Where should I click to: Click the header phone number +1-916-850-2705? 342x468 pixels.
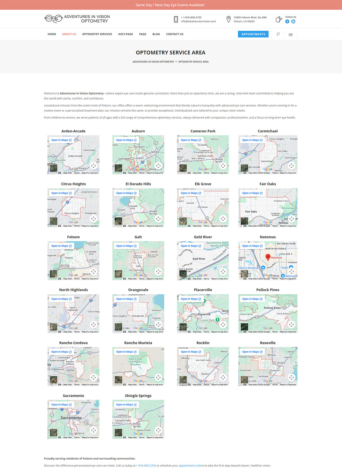[x=191, y=17]
